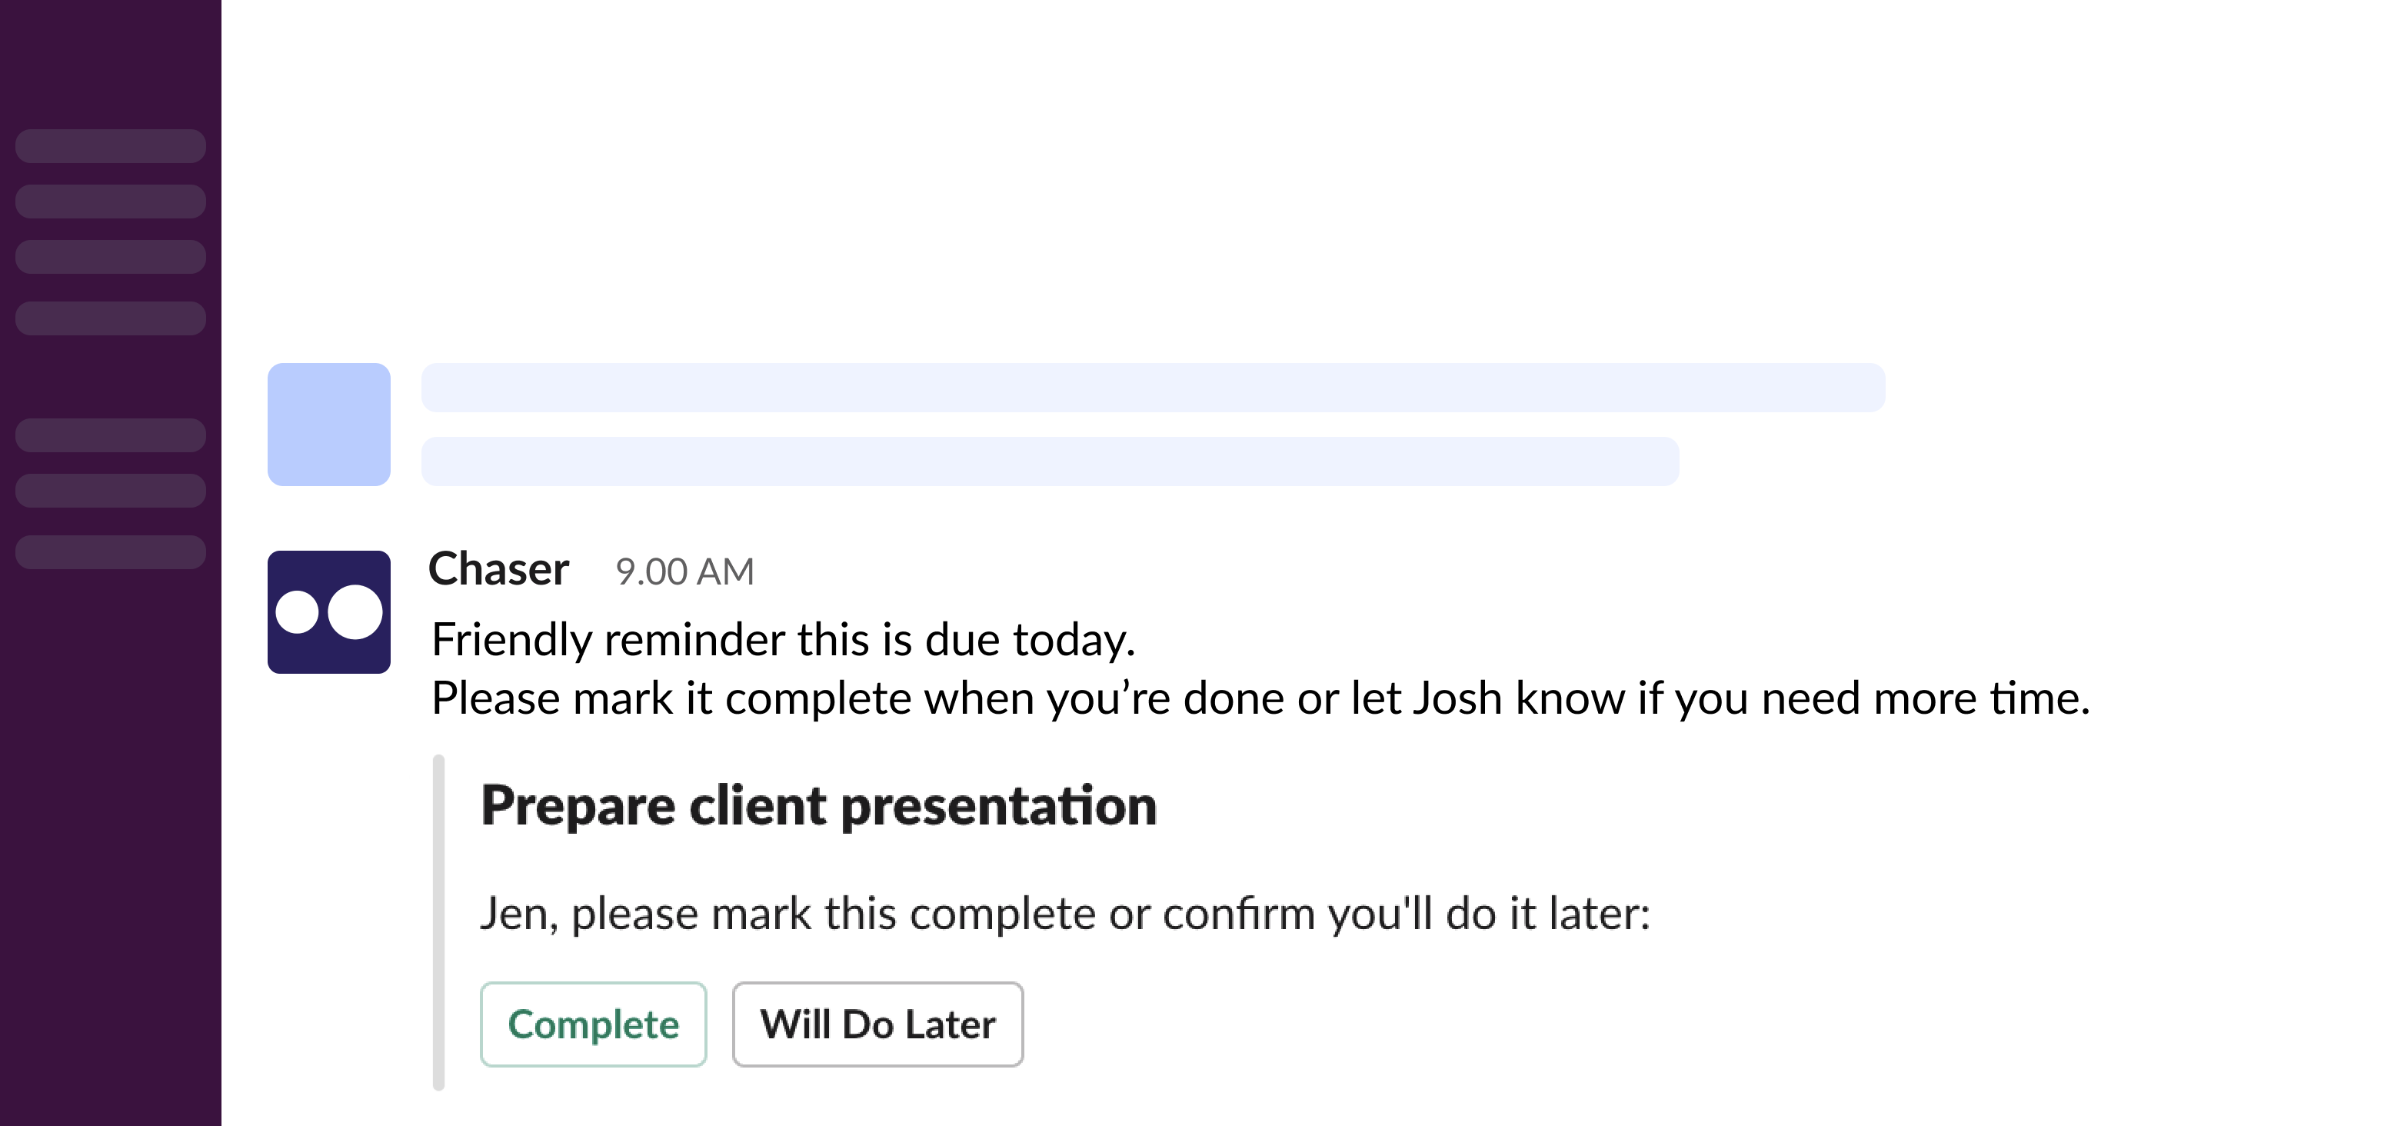The width and height of the screenshot is (2384, 1126).
Task: Select the seventh sidebar placeholder entry
Action: [x=110, y=552]
